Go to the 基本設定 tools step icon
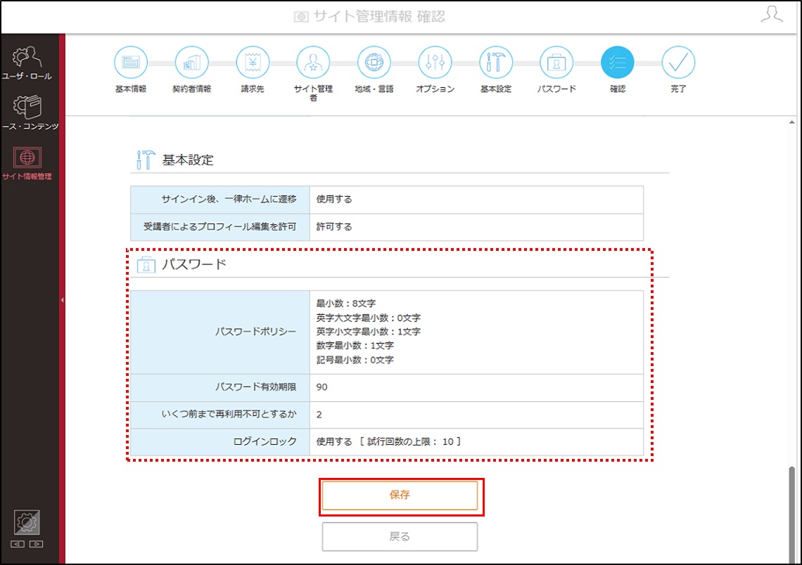 (496, 63)
